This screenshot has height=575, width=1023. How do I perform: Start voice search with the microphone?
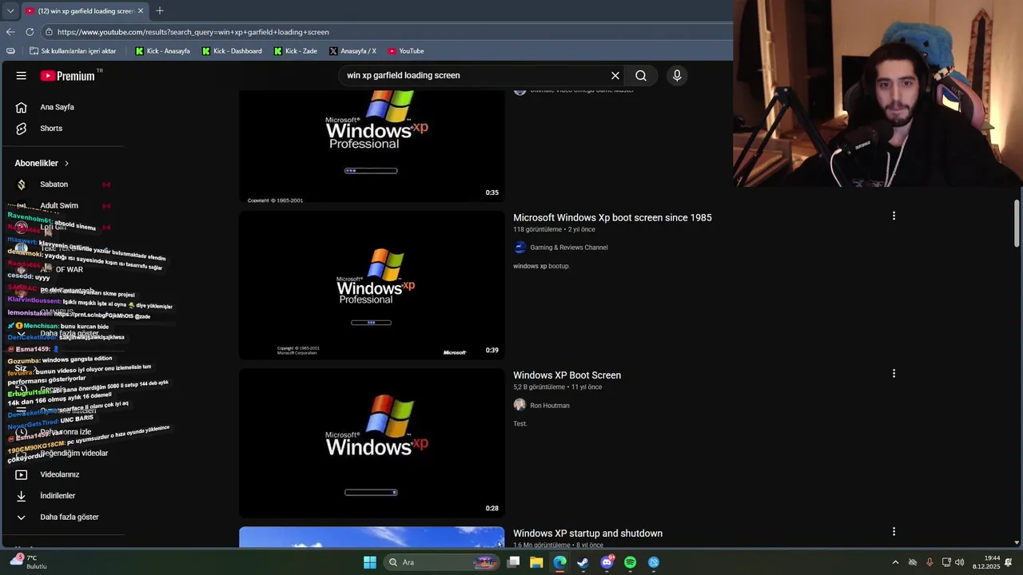click(677, 76)
